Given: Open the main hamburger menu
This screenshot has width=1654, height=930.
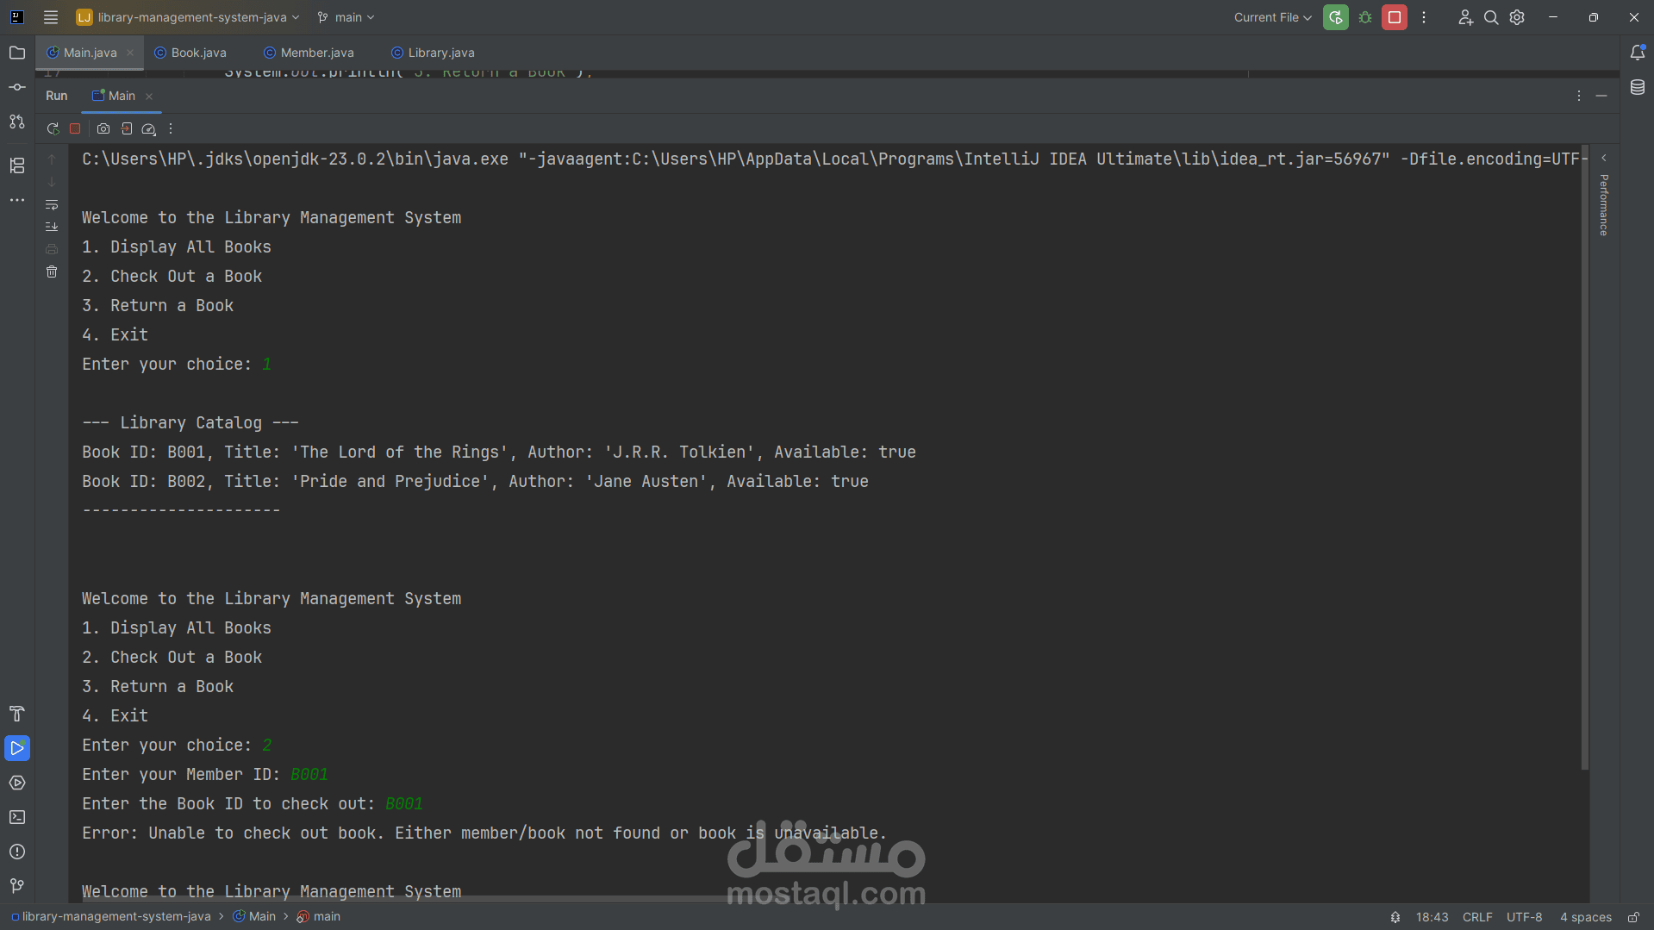Looking at the screenshot, I should point(51,17).
